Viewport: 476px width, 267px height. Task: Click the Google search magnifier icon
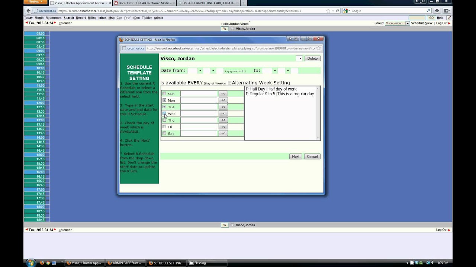point(428,11)
